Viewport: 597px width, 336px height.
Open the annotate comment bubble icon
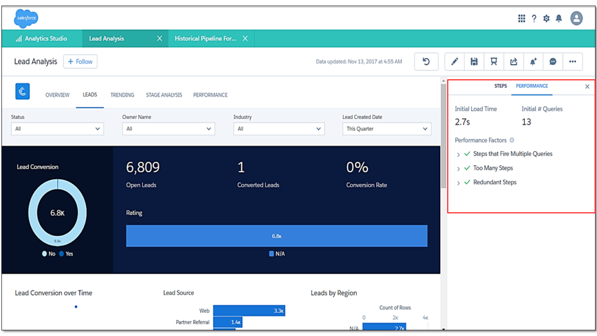[x=553, y=62]
